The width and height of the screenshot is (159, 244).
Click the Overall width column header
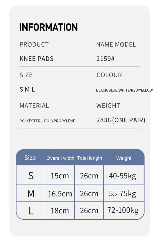point(60,158)
